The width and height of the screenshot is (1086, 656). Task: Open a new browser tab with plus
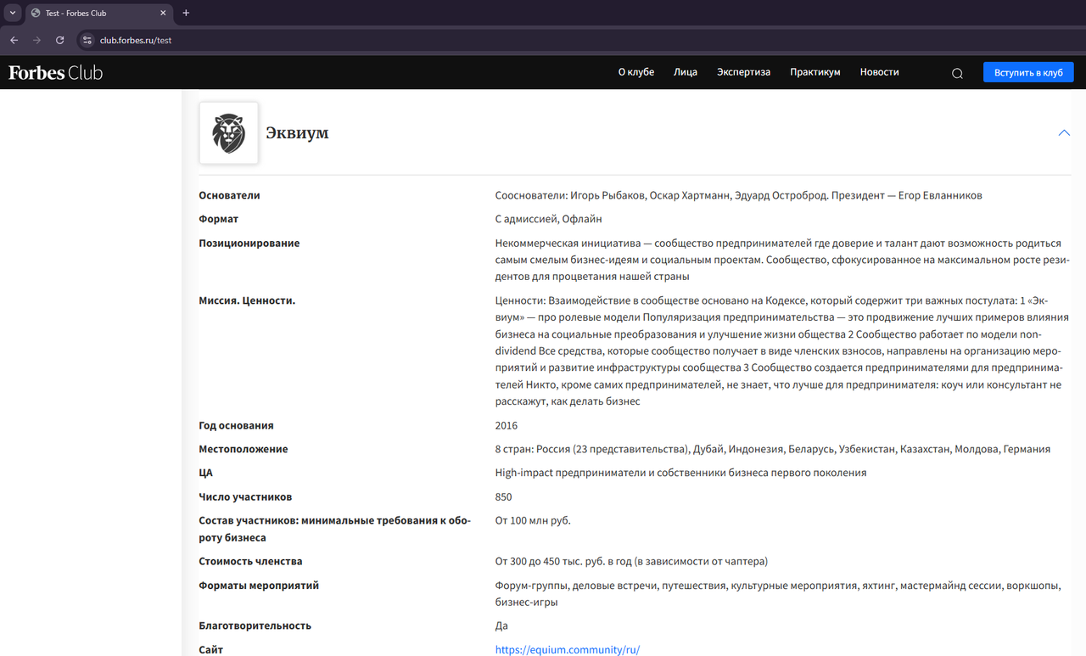point(186,13)
